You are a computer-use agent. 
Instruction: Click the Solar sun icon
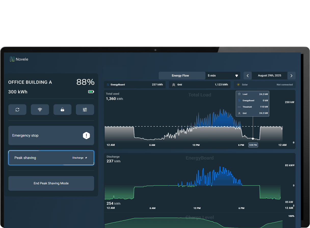click(x=238, y=85)
